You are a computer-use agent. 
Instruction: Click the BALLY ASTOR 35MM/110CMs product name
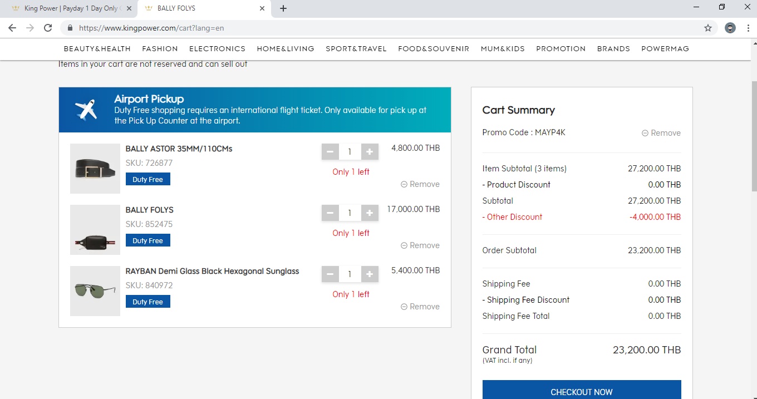click(x=179, y=149)
